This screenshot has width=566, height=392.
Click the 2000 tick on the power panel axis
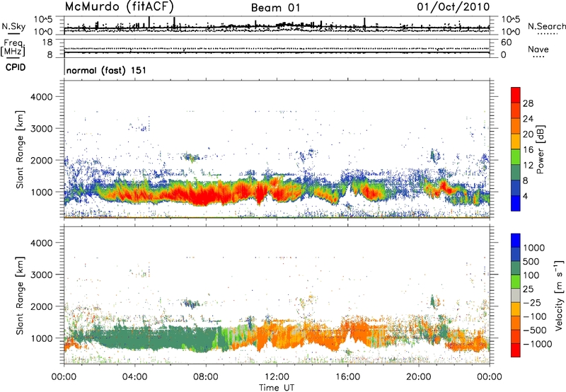tap(42, 160)
